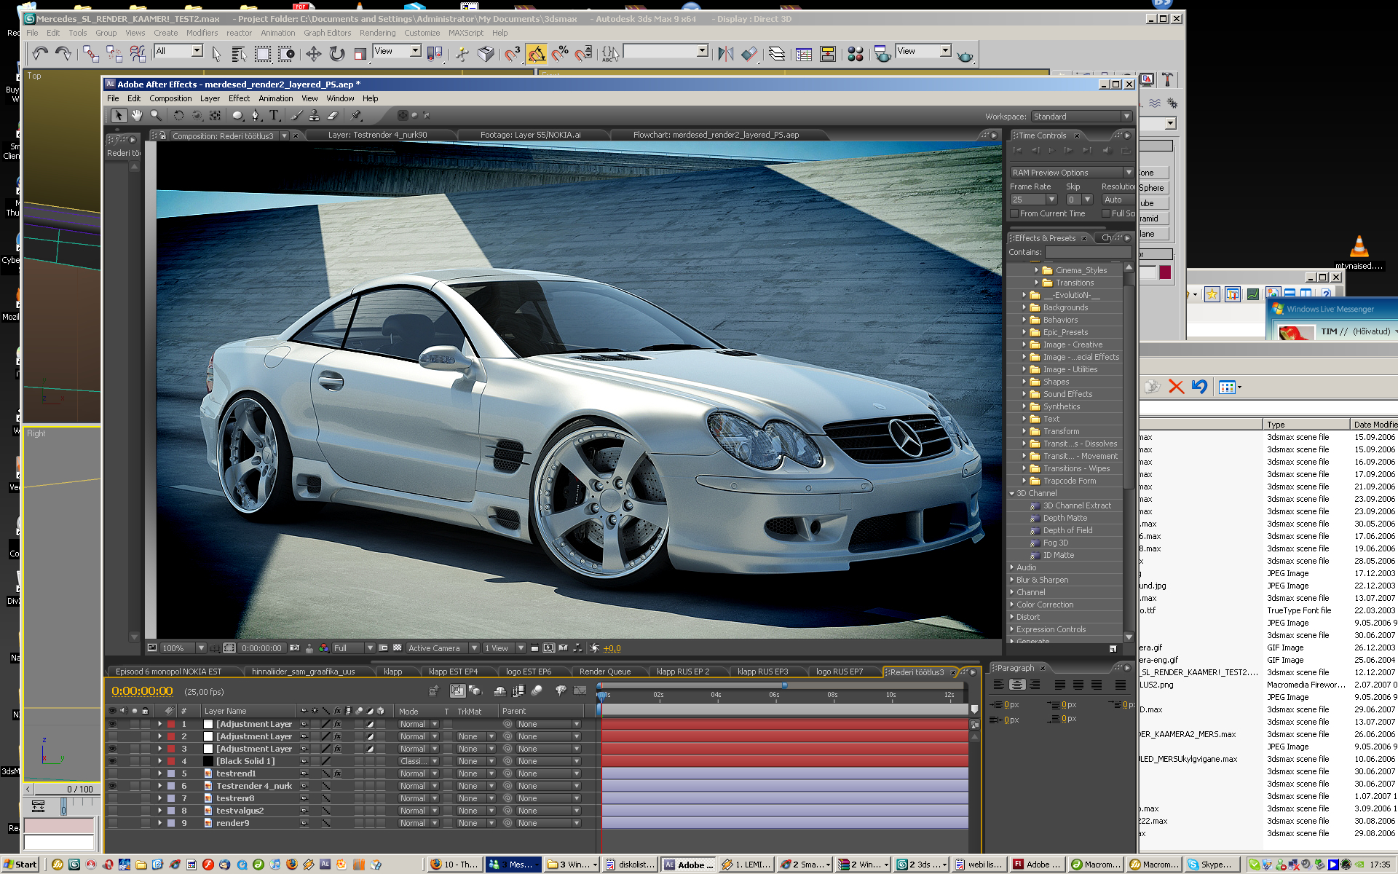Select the Eraser tool
This screenshot has width=1398, height=874.
pyautogui.click(x=333, y=115)
